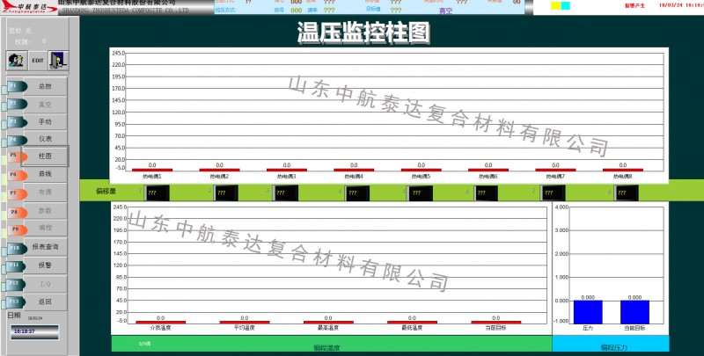Click the 热电偶1 red bar
The height and width of the screenshot is (356, 704).
click(152, 170)
